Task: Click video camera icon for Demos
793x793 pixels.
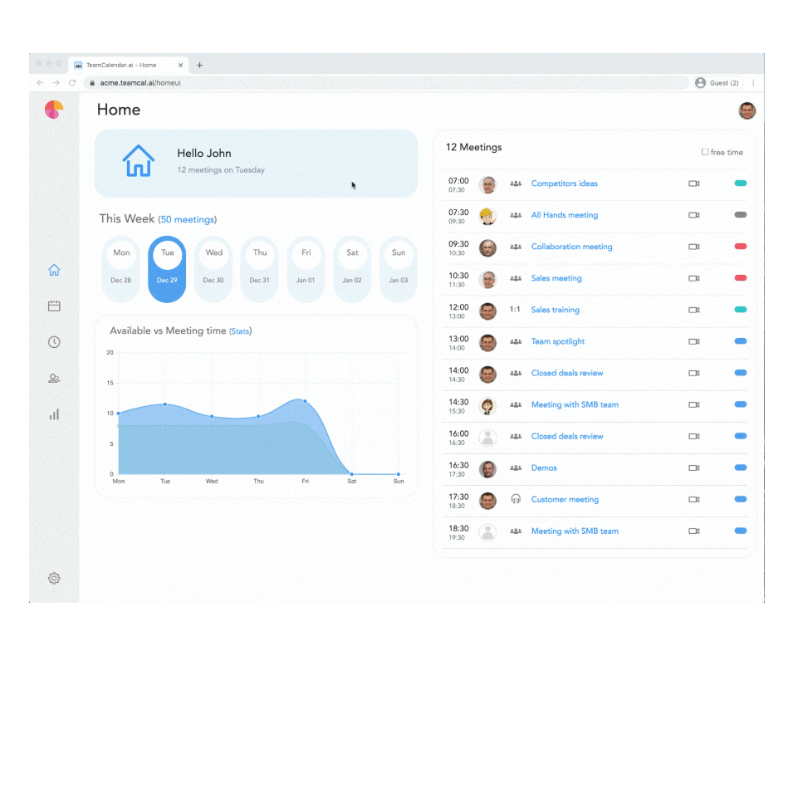Action: click(x=694, y=467)
